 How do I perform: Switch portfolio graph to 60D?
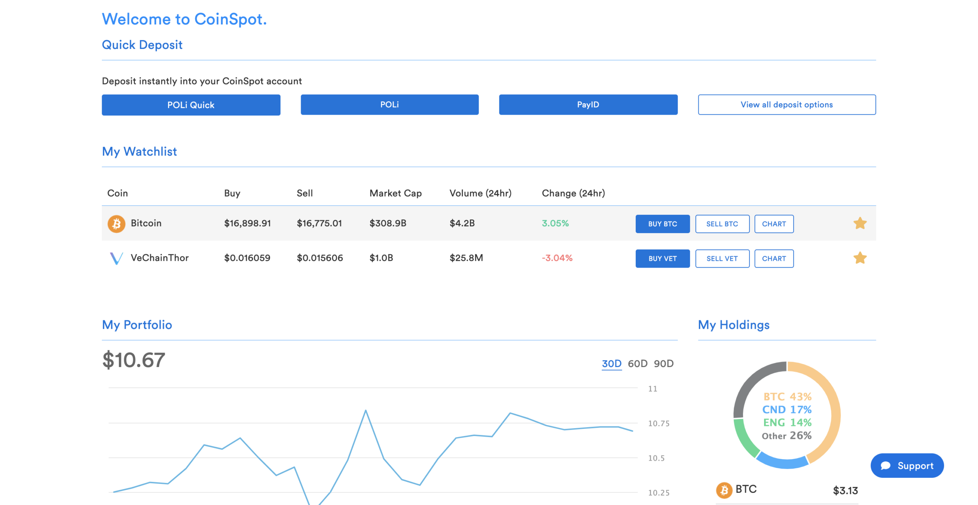[x=637, y=364]
